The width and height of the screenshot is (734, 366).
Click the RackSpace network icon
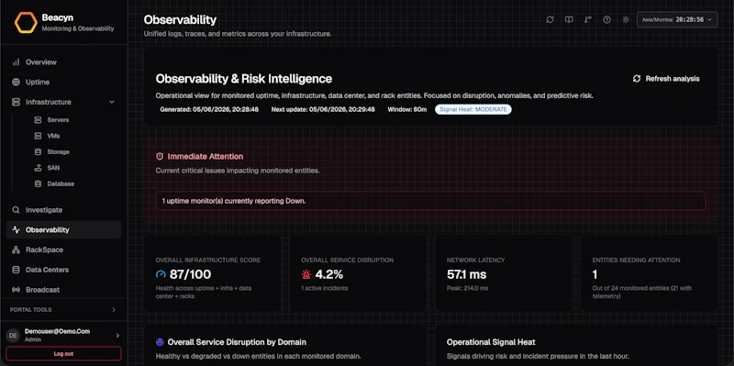pyautogui.click(x=16, y=250)
